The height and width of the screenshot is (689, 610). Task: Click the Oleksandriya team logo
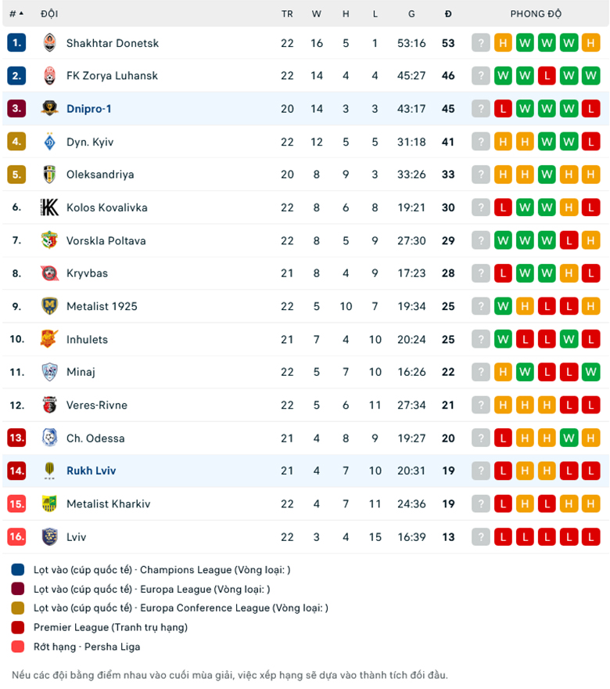coord(49,175)
